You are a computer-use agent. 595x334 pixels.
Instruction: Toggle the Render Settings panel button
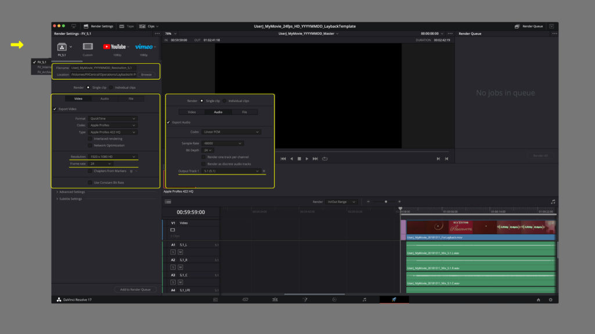click(98, 26)
